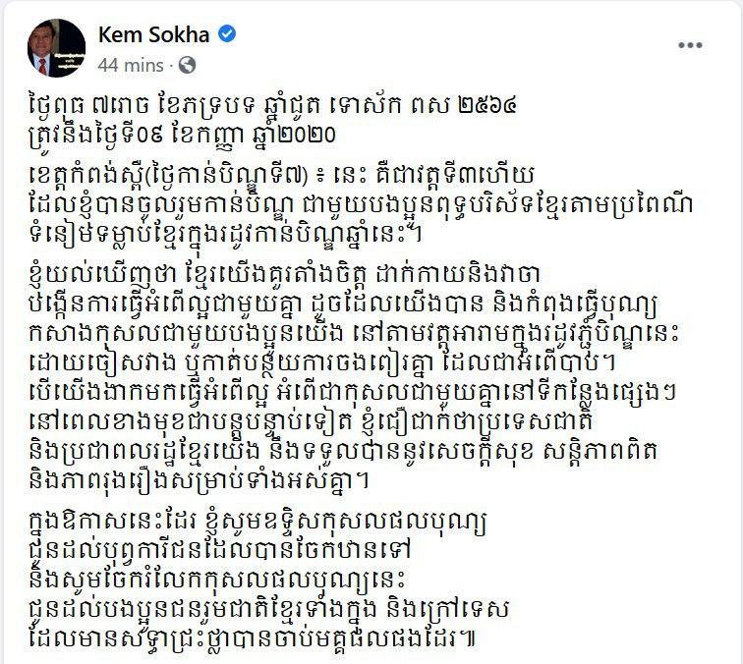Click the date line ending in ២៥៦៤

coord(272,106)
